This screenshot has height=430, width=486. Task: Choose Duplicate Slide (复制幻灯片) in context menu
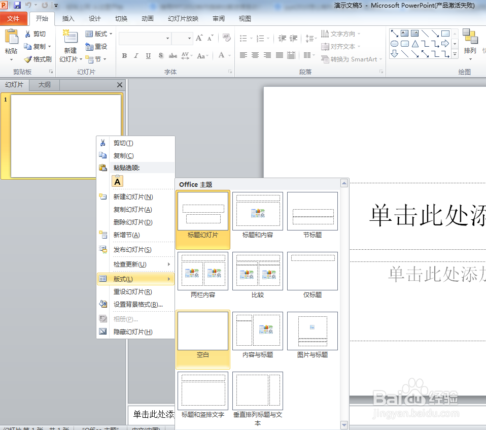click(132, 209)
